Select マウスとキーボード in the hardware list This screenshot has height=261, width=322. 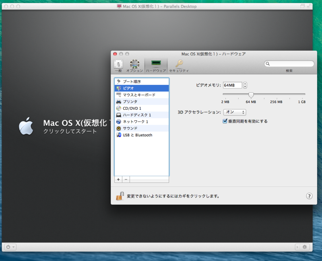coord(142,95)
